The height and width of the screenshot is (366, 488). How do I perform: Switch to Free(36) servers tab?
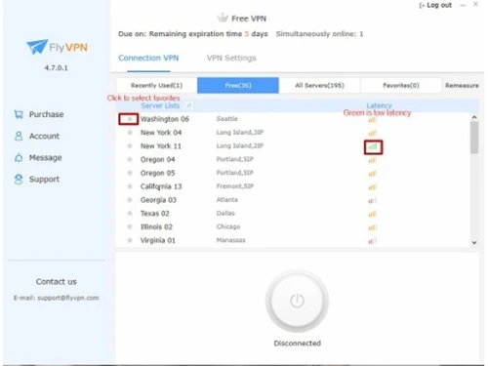pyautogui.click(x=238, y=85)
